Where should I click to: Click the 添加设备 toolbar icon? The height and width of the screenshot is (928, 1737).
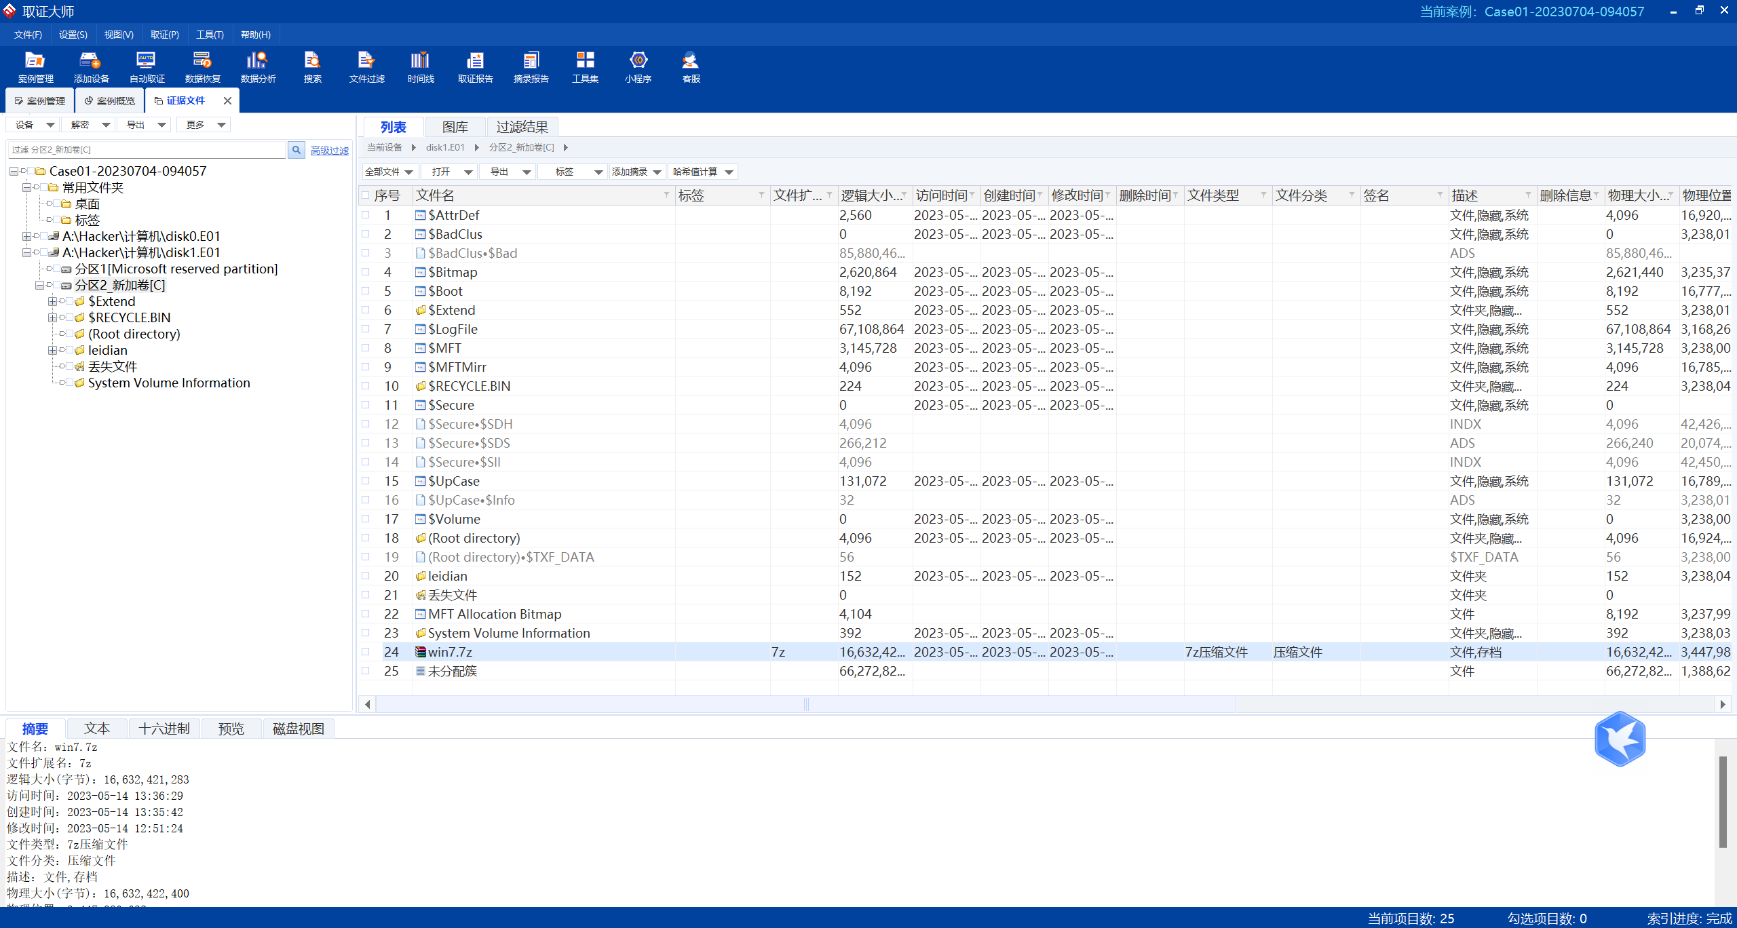pyautogui.click(x=91, y=66)
